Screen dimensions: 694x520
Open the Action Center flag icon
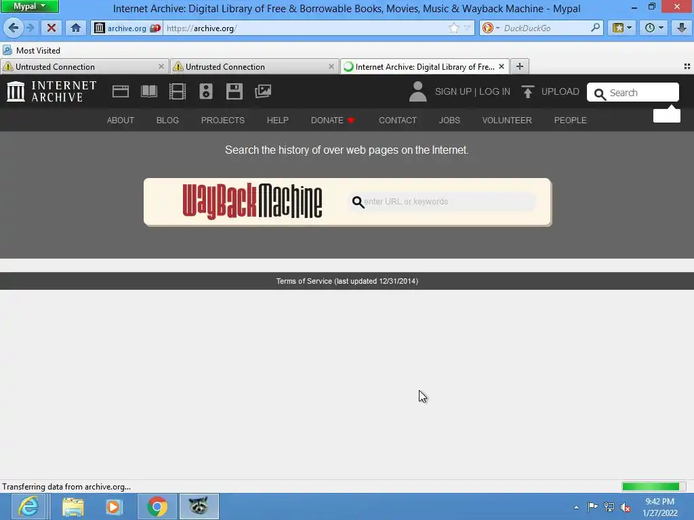pos(592,506)
